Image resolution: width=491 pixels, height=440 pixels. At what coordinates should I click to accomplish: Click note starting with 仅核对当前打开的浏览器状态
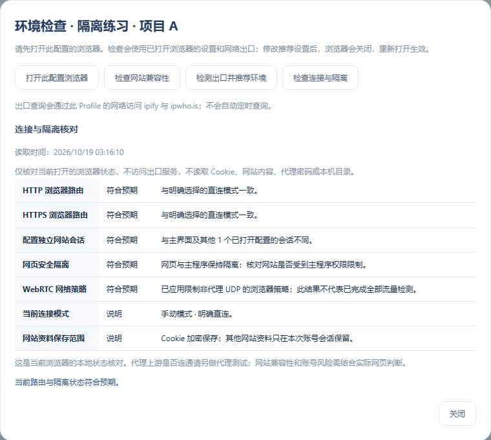click(185, 172)
